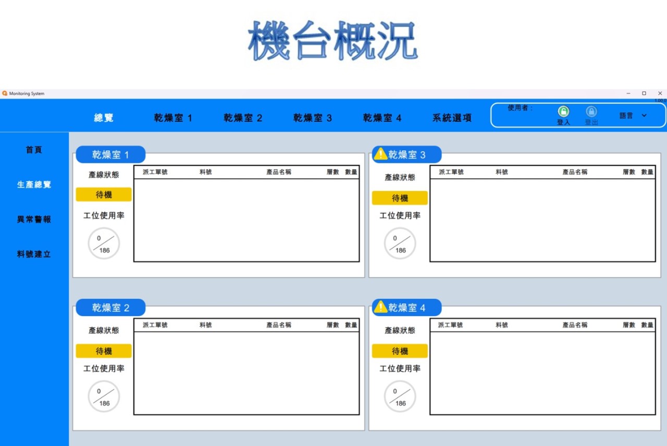This screenshot has height=446, width=667.
Task: Click the green 登入 login lock icon
Action: pyautogui.click(x=563, y=112)
